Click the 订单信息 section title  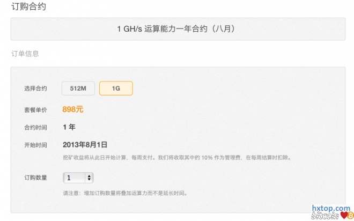[25, 54]
